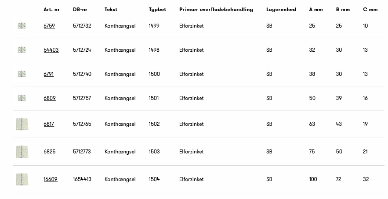Screen dimensions: 388x199
Task: Click hinge image in the 6791 row
Action: pos(22,74)
